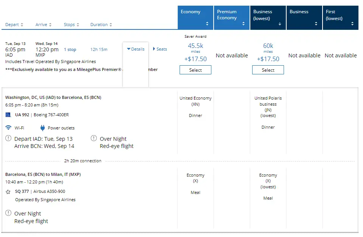Click the 2h 20m connection text
The height and width of the screenshot is (237, 363).
(83, 161)
